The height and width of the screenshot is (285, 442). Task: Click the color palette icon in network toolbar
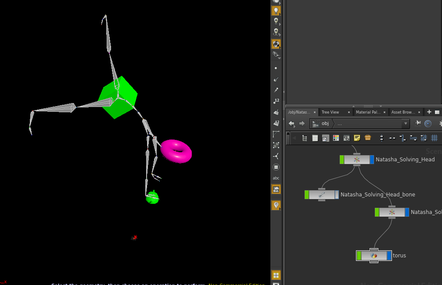coord(336,138)
